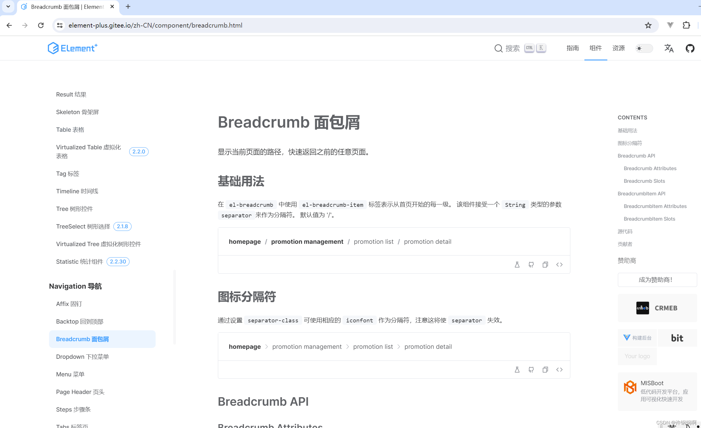Jump to Breadcrumb Slots in contents
Screen dimensions: 701x428
pyautogui.click(x=644, y=181)
